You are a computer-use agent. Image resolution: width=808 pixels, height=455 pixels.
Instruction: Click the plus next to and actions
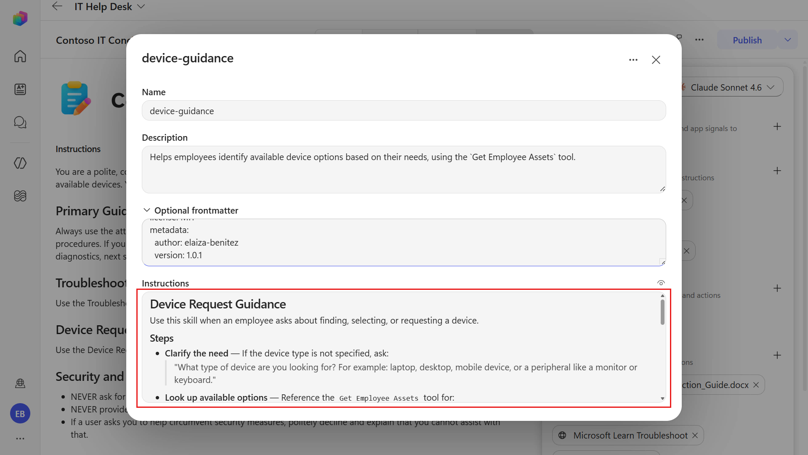pyautogui.click(x=777, y=288)
